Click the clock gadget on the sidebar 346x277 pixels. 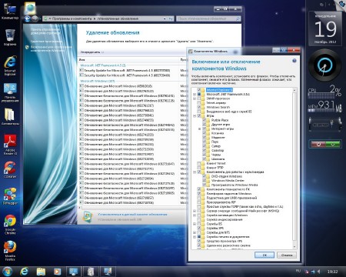324,65
